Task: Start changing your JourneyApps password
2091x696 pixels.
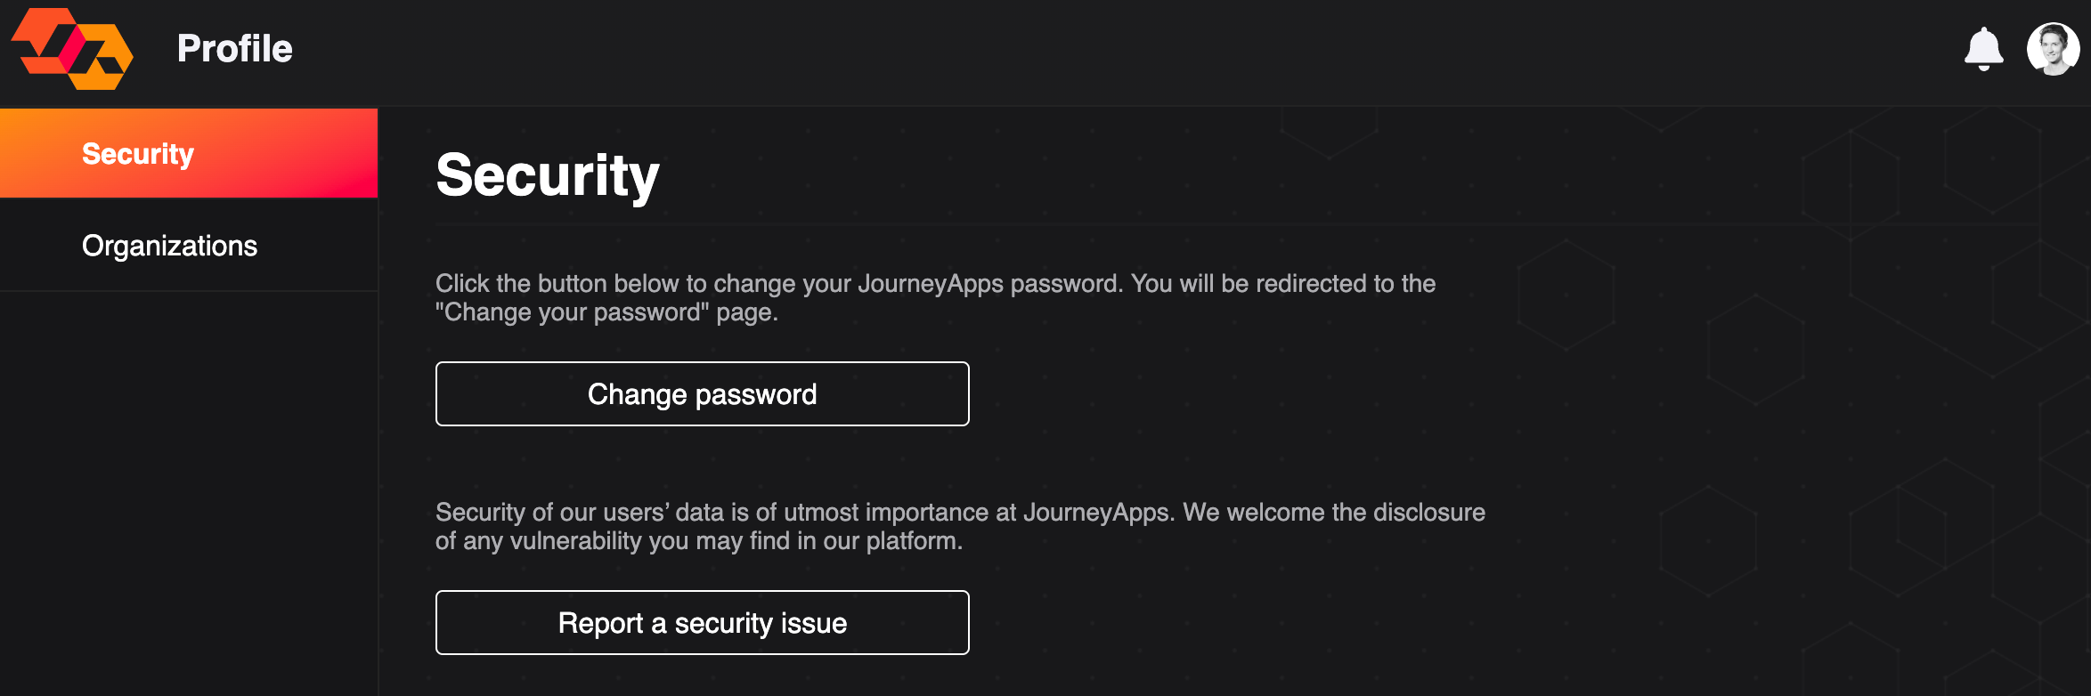Action: point(702,393)
